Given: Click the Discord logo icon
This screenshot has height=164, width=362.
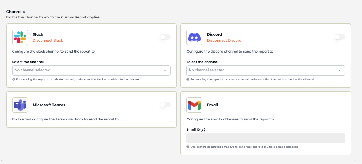Looking at the screenshot, I should pyautogui.click(x=194, y=37).
